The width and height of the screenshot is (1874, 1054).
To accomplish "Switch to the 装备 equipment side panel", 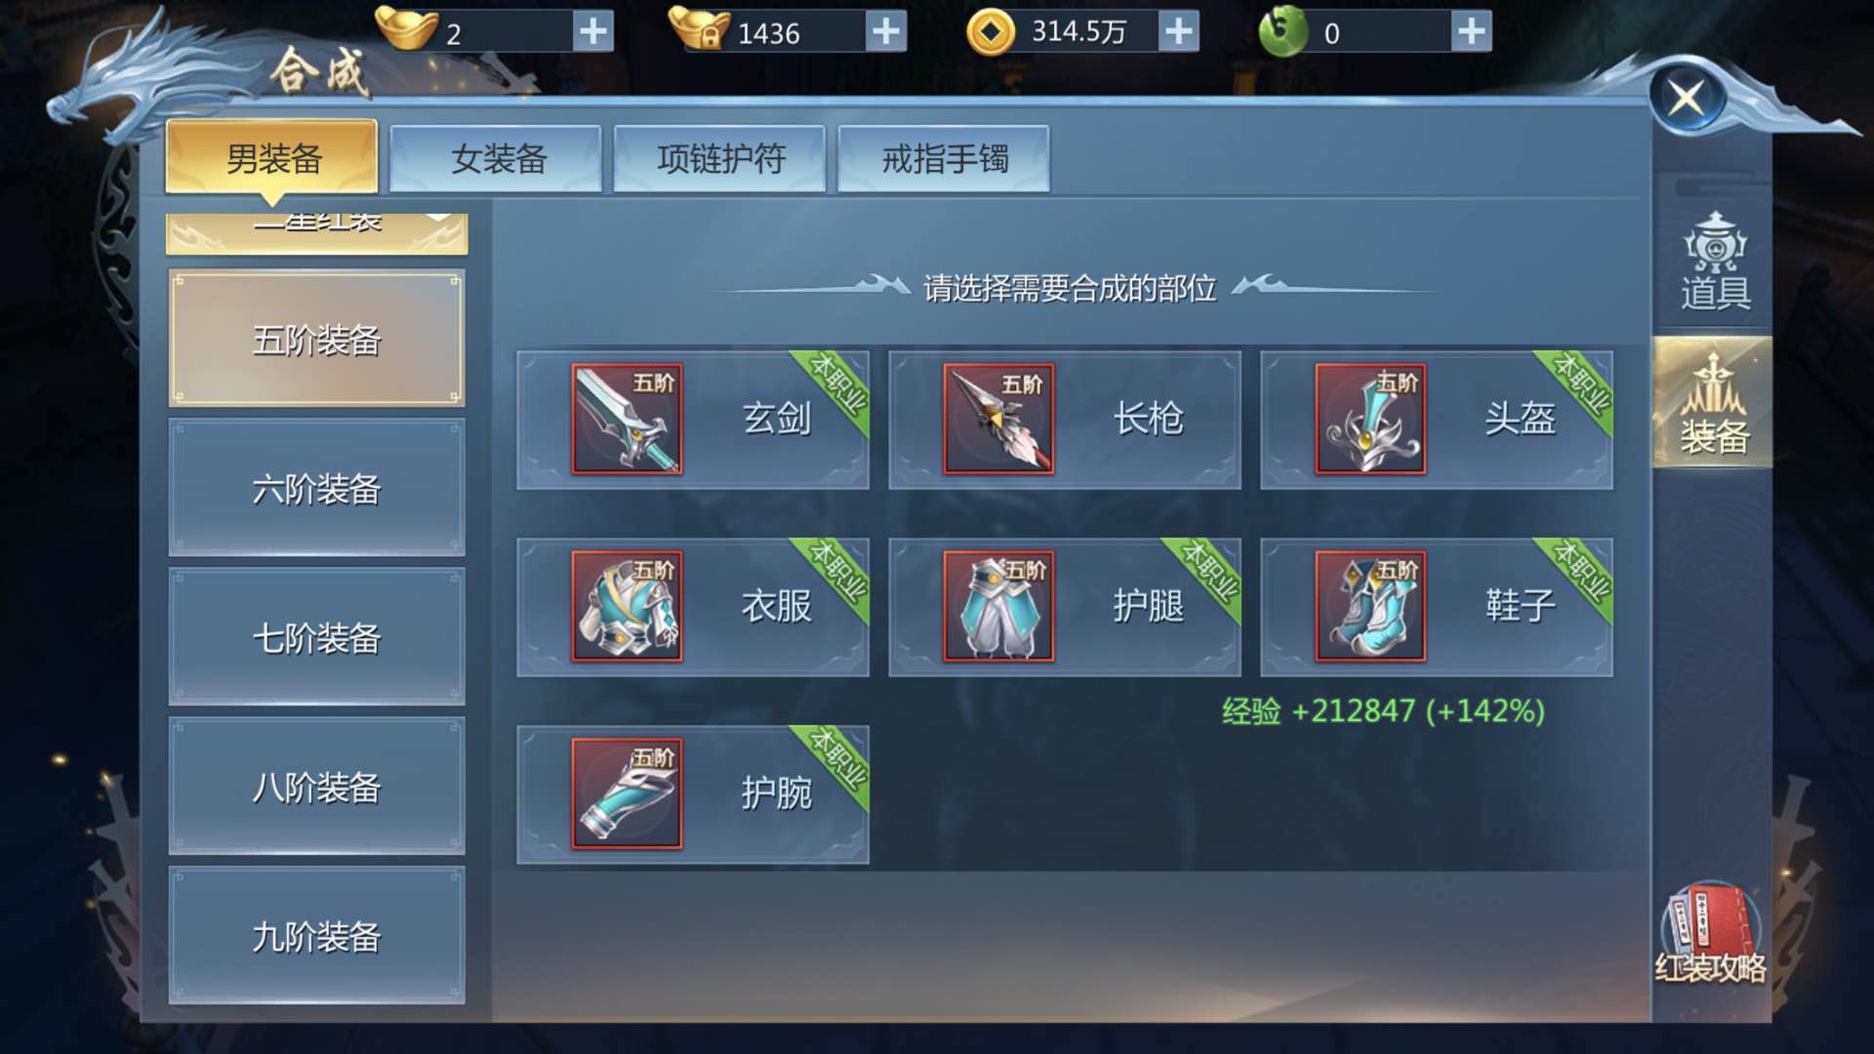I will 1712,403.
